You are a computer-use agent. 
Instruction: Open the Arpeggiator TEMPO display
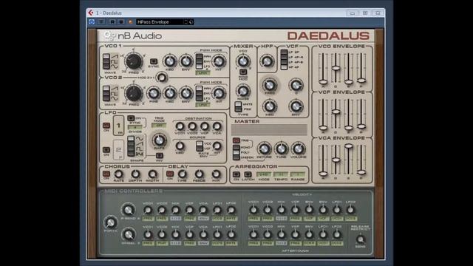pyautogui.click(x=281, y=174)
